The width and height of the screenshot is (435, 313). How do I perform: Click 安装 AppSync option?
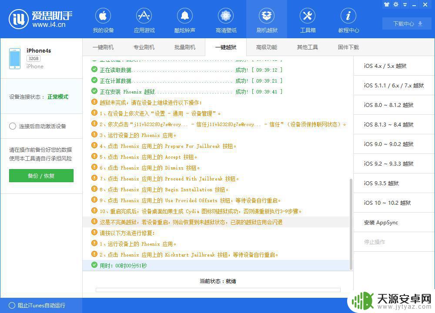[394, 222]
